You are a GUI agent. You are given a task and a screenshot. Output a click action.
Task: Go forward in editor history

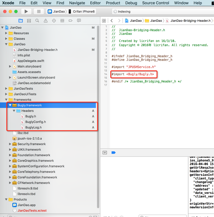[x=119, y=21]
